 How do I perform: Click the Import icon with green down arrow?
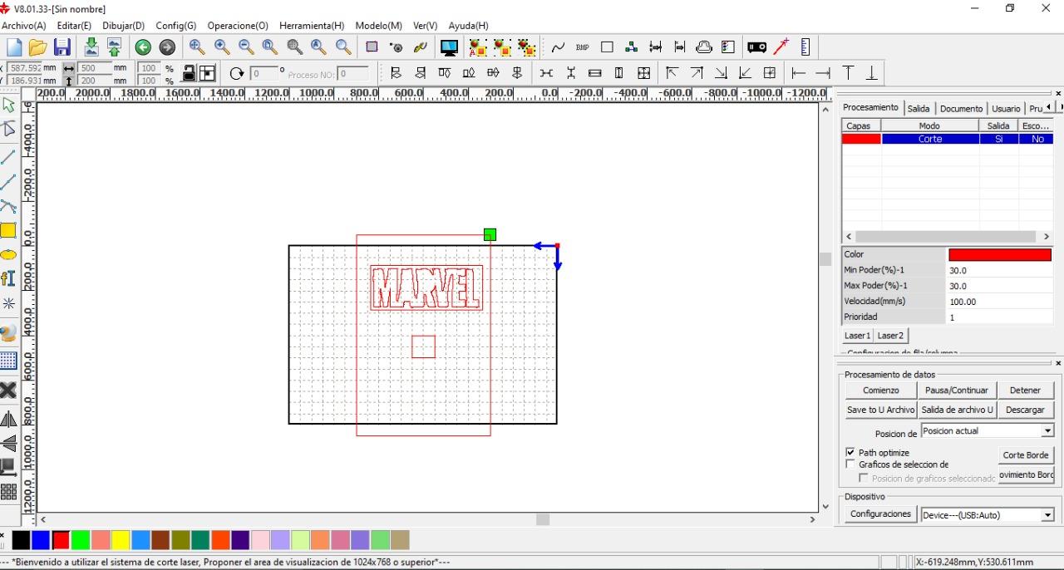pyautogui.click(x=91, y=48)
